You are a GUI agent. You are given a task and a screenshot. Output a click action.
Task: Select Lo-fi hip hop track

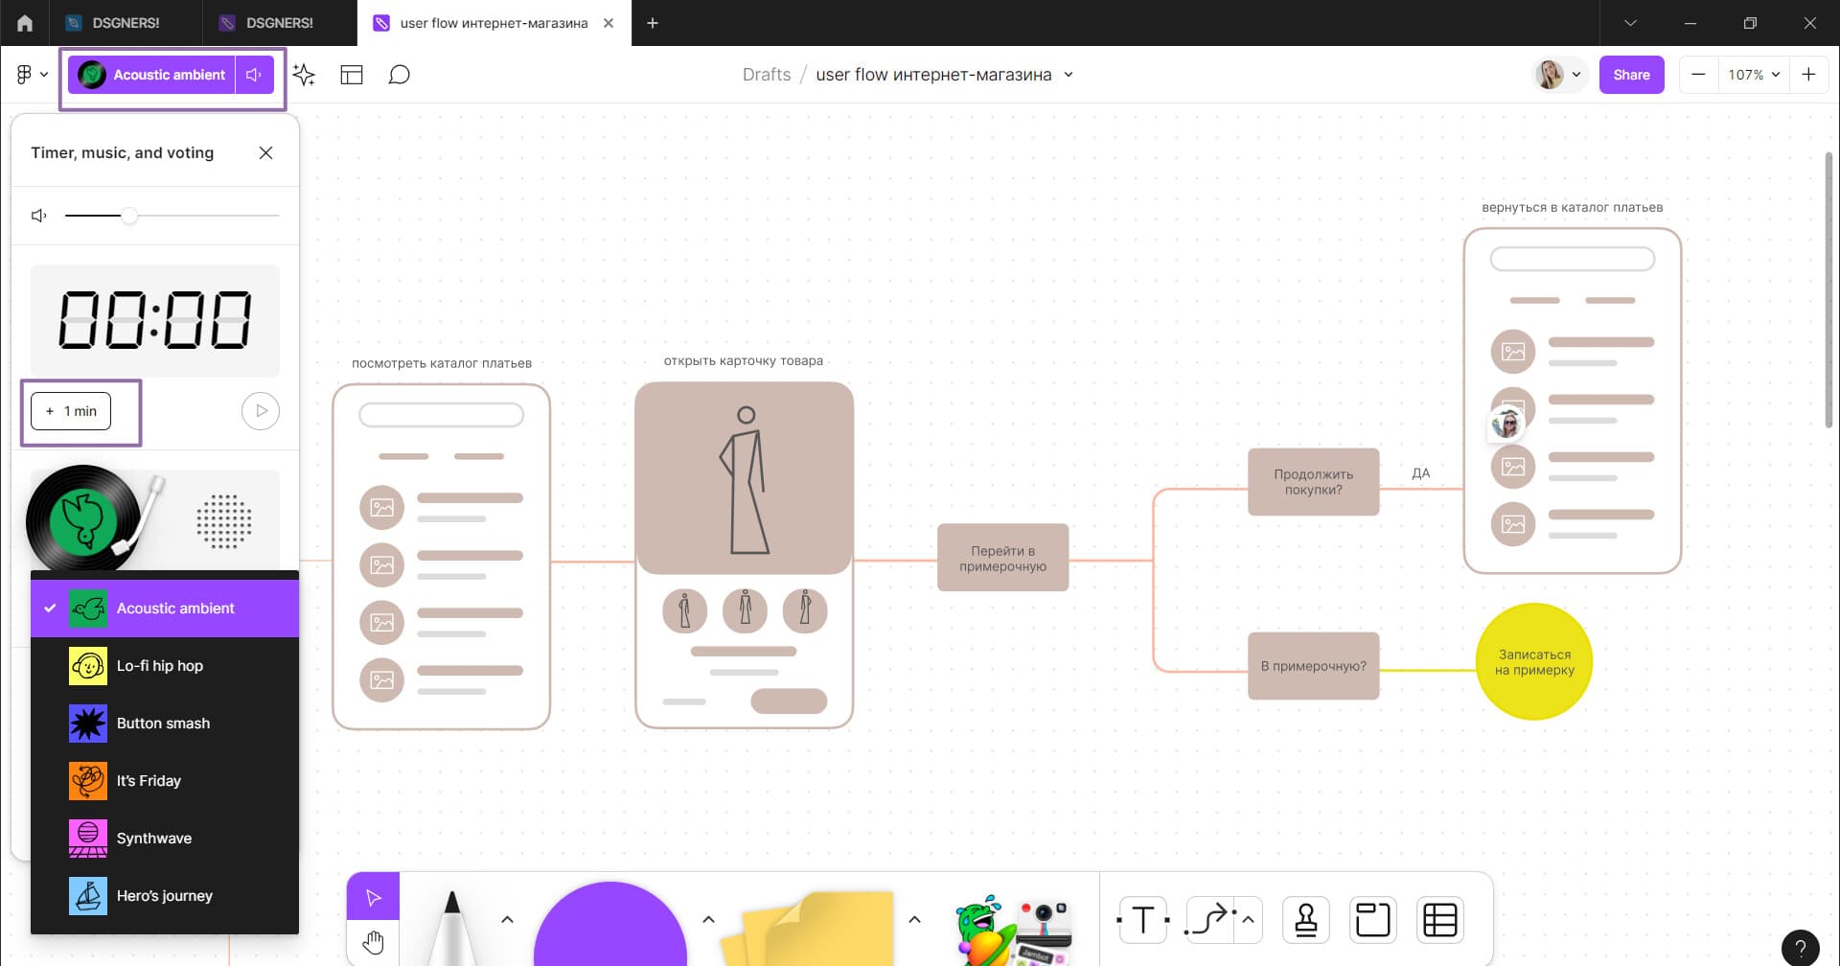tap(165, 666)
